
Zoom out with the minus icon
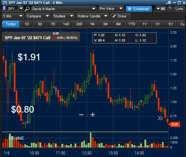pyautogui.click(x=81, y=115)
